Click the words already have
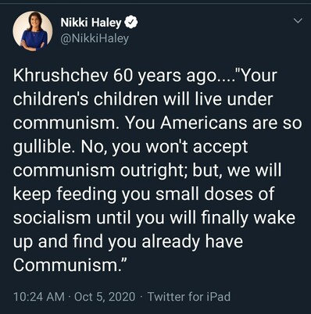The width and height of the screenshot is (311, 314). pos(192,242)
